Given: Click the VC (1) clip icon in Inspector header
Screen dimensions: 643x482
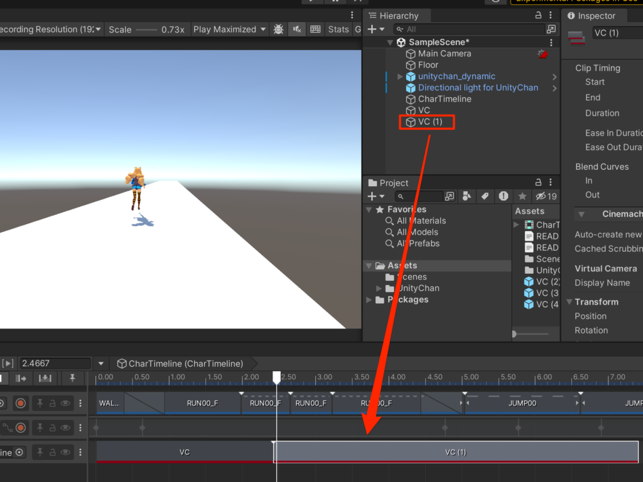Looking at the screenshot, I should pyautogui.click(x=576, y=38).
